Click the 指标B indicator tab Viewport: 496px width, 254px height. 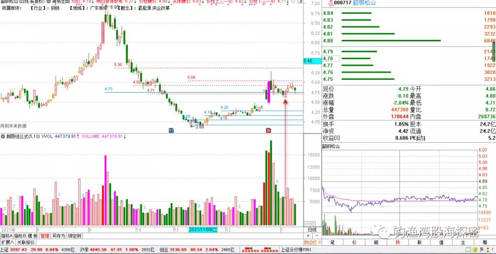[20, 236]
